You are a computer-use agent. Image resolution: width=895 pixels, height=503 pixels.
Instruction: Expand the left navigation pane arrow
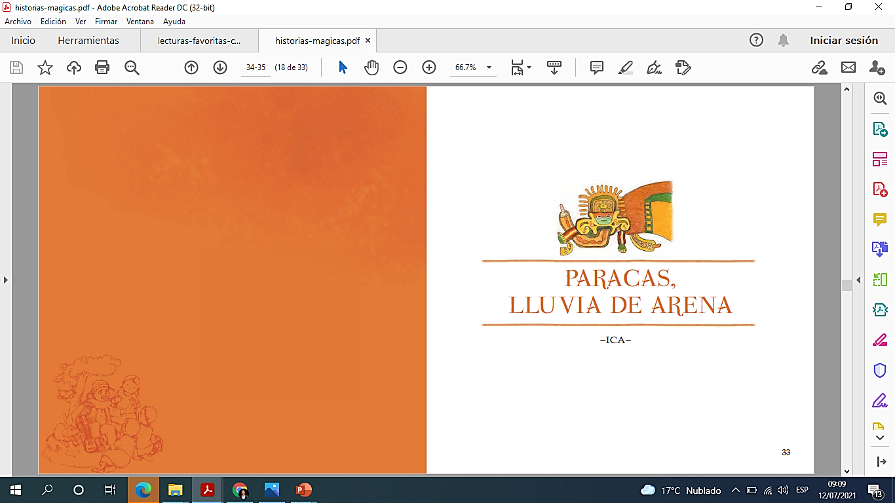6,280
